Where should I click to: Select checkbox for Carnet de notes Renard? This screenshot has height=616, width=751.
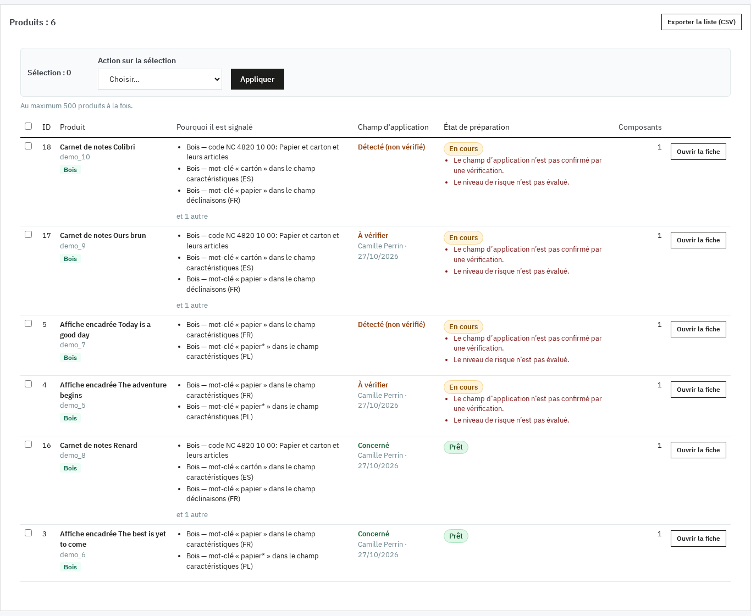tap(28, 445)
